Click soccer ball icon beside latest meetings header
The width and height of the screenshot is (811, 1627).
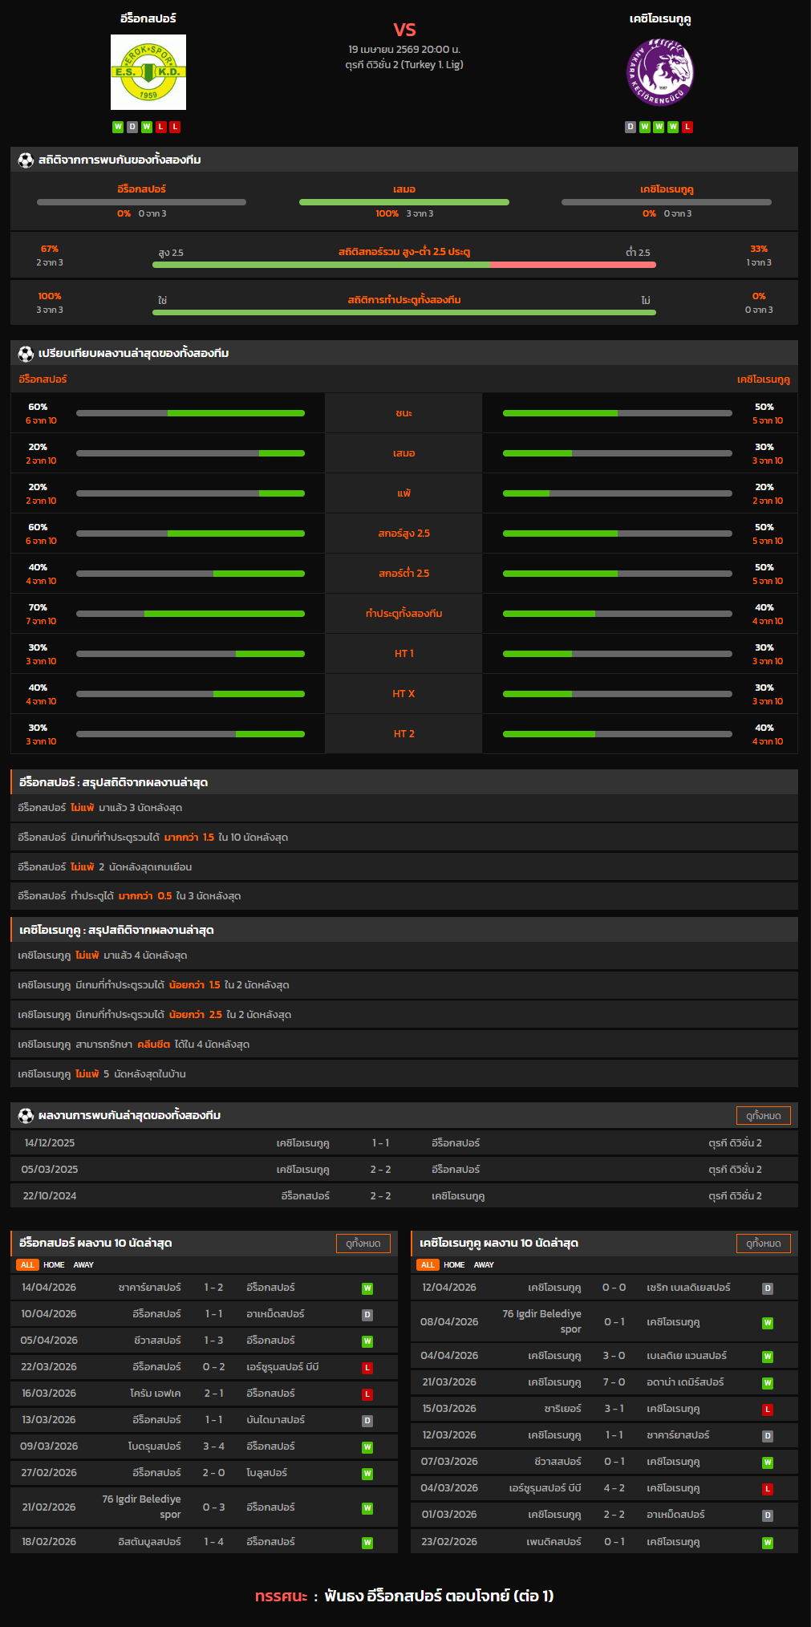pyautogui.click(x=26, y=1115)
